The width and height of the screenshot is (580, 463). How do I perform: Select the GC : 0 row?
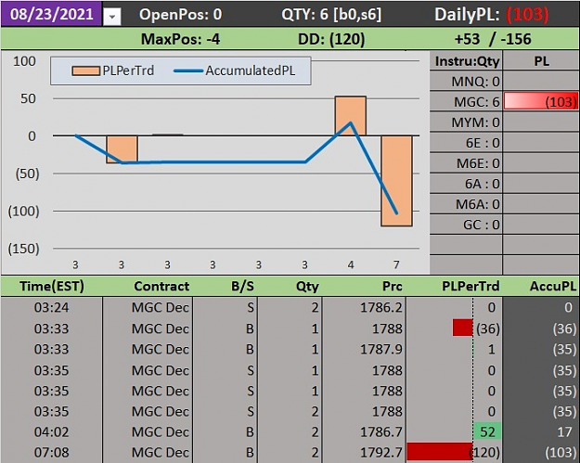467,225
